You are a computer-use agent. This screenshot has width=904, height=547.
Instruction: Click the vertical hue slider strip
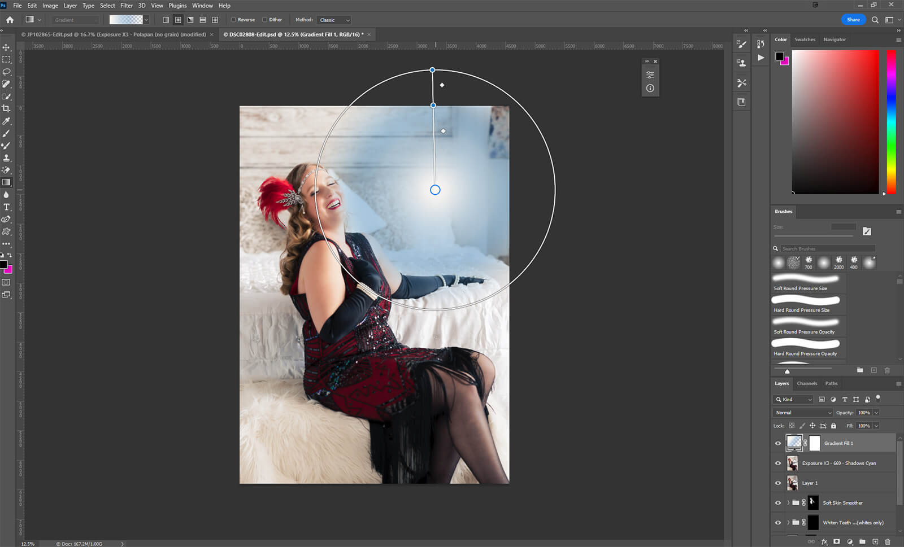pyautogui.click(x=891, y=121)
